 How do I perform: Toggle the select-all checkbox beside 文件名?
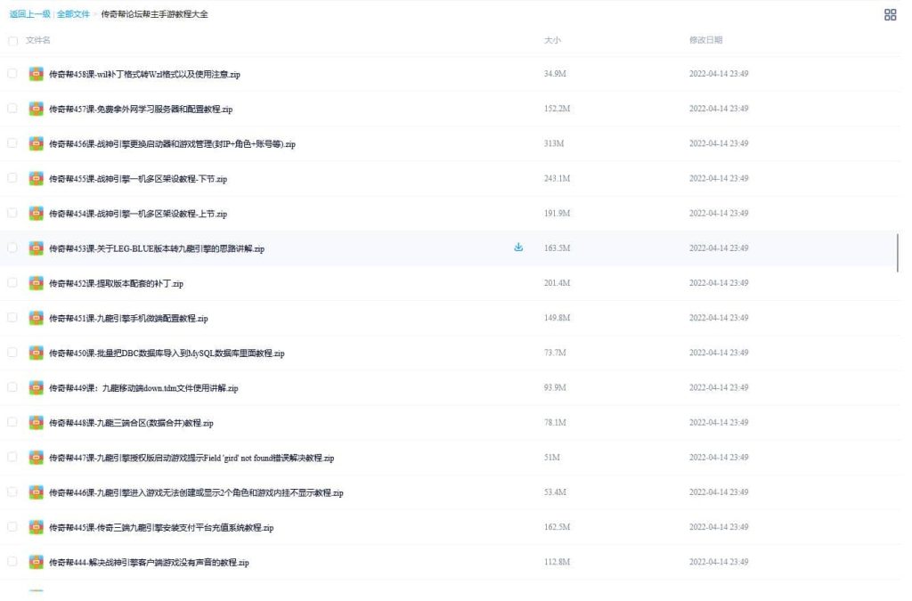point(12,41)
